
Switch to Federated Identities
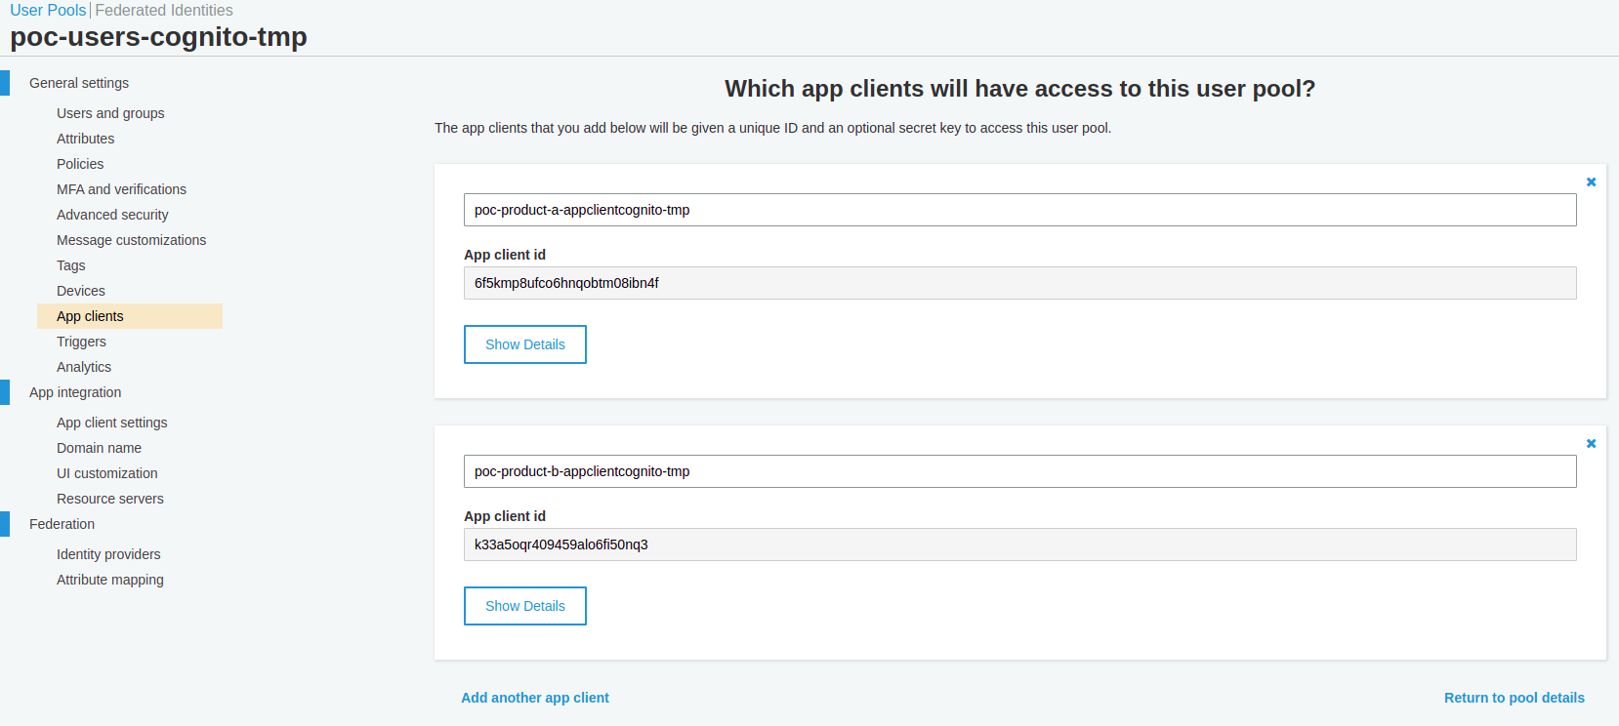point(164,11)
